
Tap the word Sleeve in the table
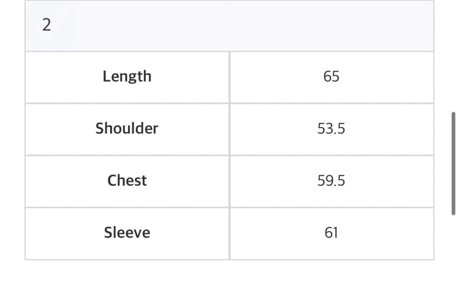click(127, 233)
